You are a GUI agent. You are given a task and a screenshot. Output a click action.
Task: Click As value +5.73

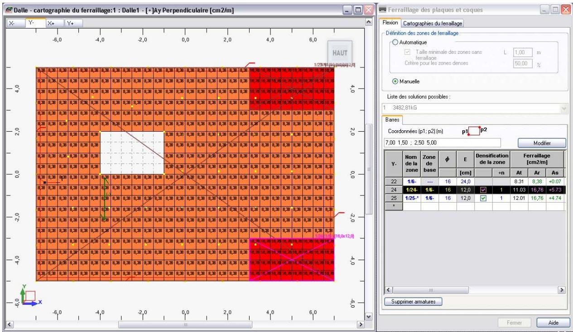pyautogui.click(x=555, y=191)
